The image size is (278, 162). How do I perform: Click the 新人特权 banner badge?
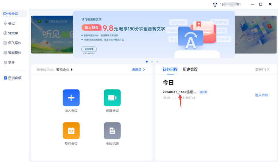tap(91, 27)
